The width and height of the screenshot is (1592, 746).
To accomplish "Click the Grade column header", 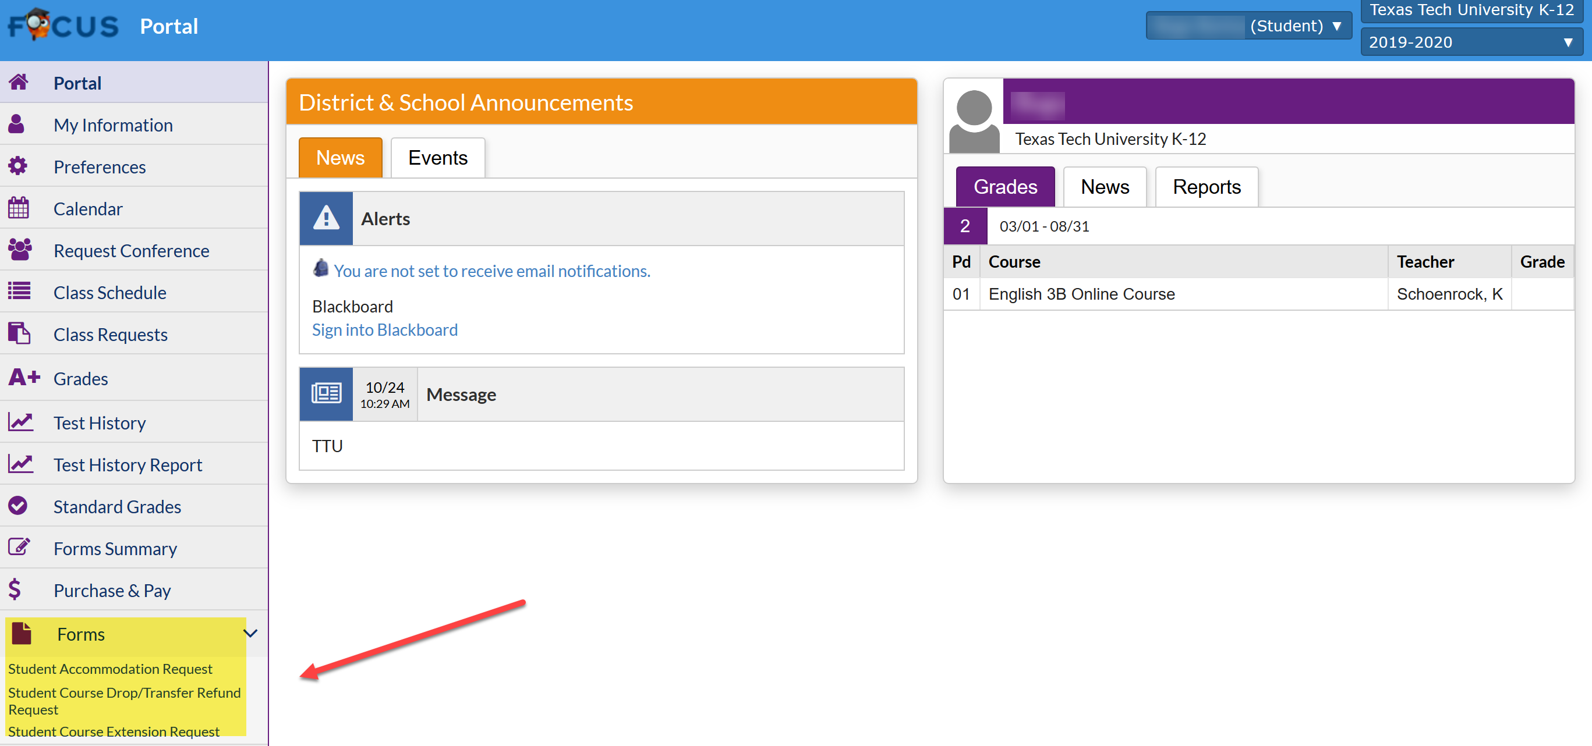I will (1542, 262).
